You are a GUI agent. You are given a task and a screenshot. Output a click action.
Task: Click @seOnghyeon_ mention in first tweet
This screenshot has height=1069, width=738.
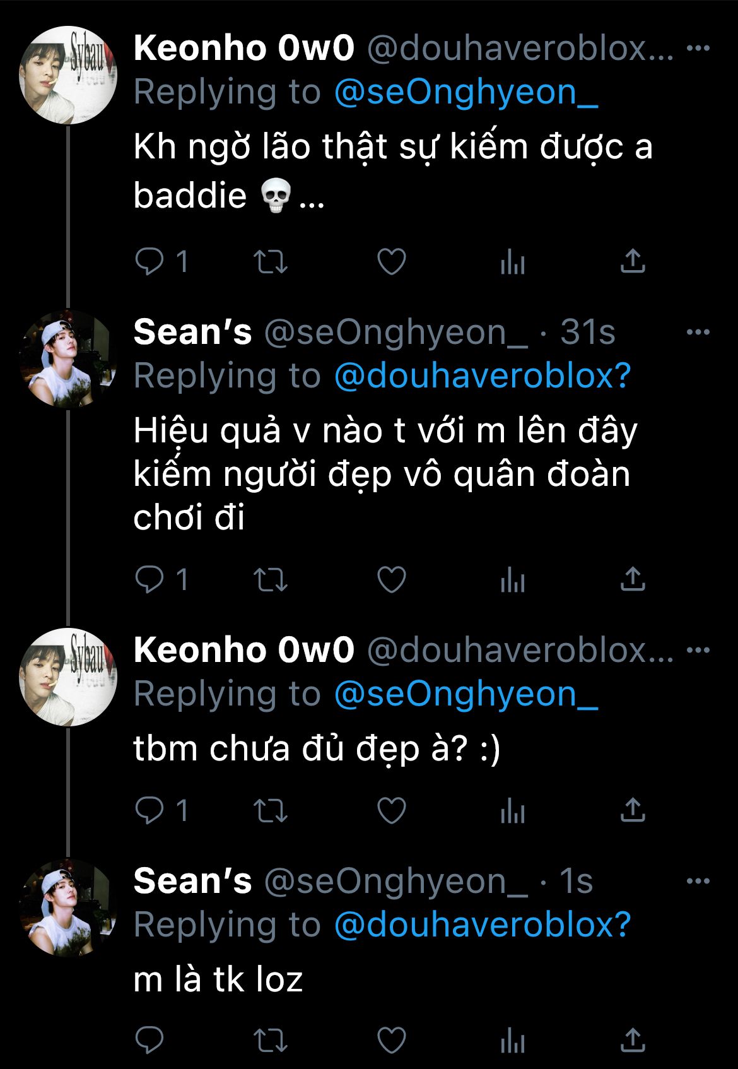click(x=466, y=92)
